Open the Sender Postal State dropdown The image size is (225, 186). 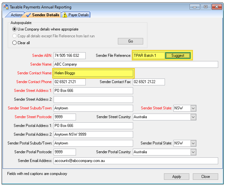point(193,143)
